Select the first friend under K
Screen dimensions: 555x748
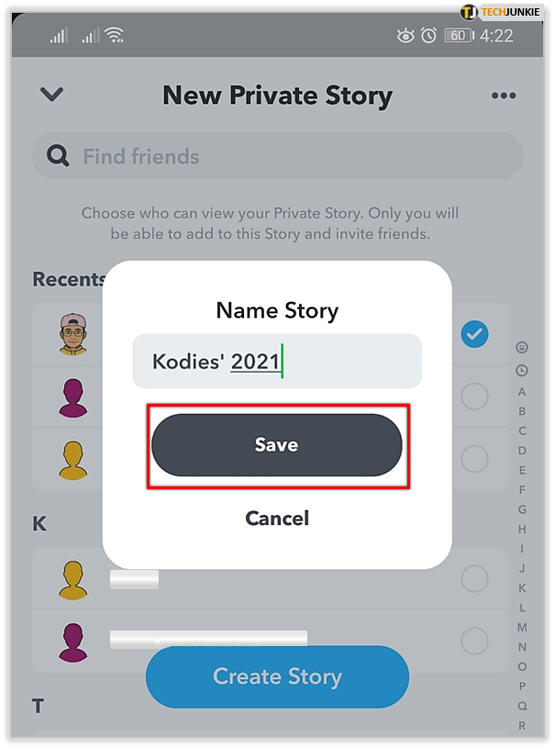pos(475,579)
